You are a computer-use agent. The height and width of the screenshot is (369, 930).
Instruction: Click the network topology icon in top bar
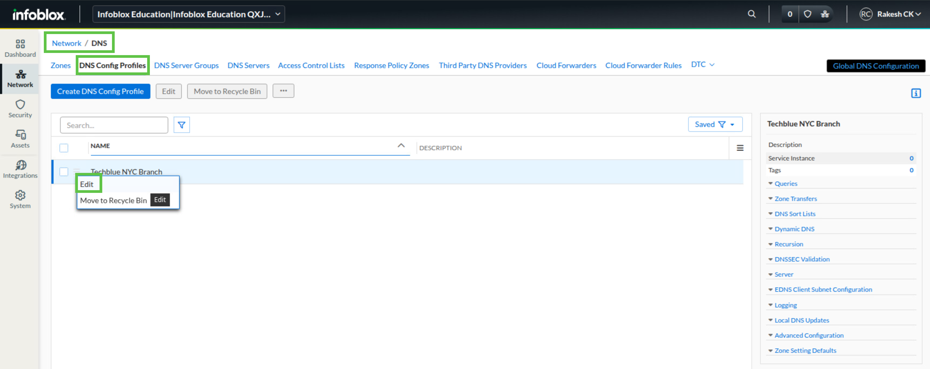(825, 14)
